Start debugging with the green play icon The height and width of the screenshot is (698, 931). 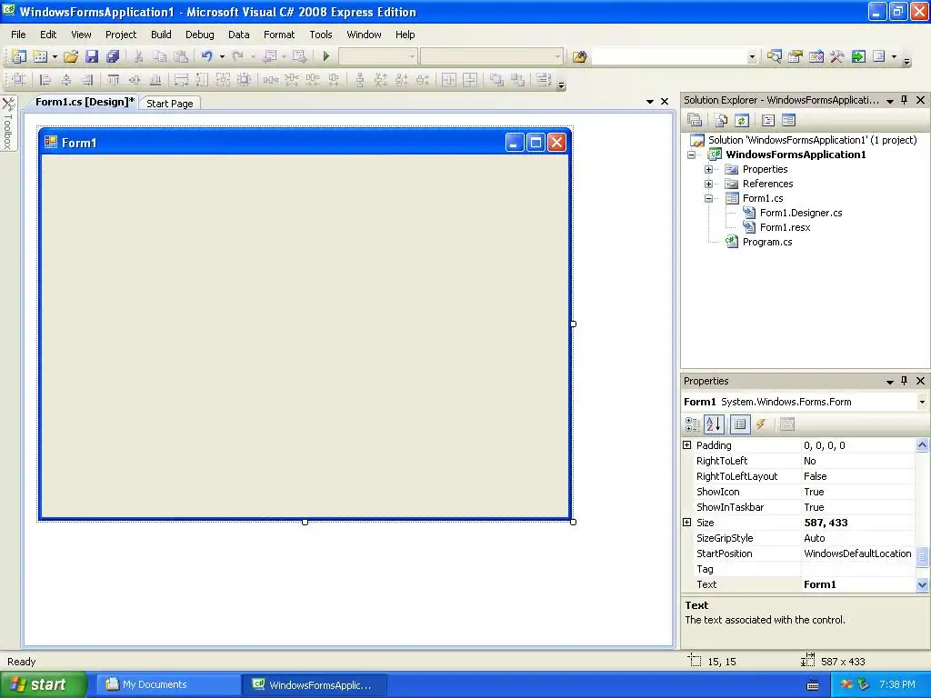pos(326,56)
